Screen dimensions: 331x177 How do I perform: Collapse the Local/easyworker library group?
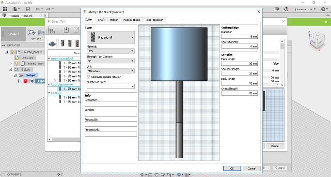[49, 84]
